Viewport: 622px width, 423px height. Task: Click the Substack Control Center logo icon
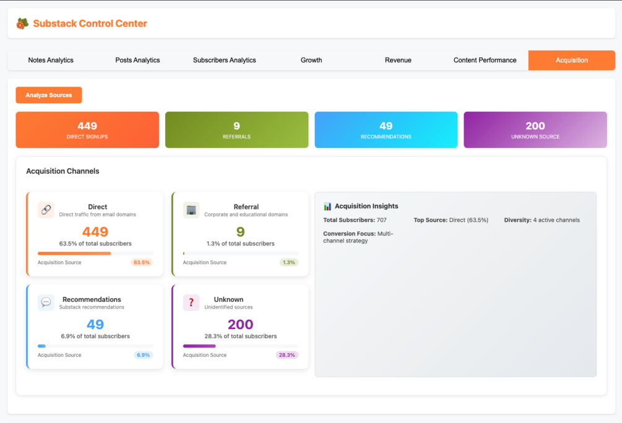[x=22, y=23]
